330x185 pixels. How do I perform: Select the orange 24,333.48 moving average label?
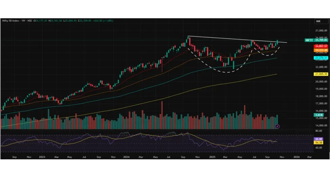321,50
